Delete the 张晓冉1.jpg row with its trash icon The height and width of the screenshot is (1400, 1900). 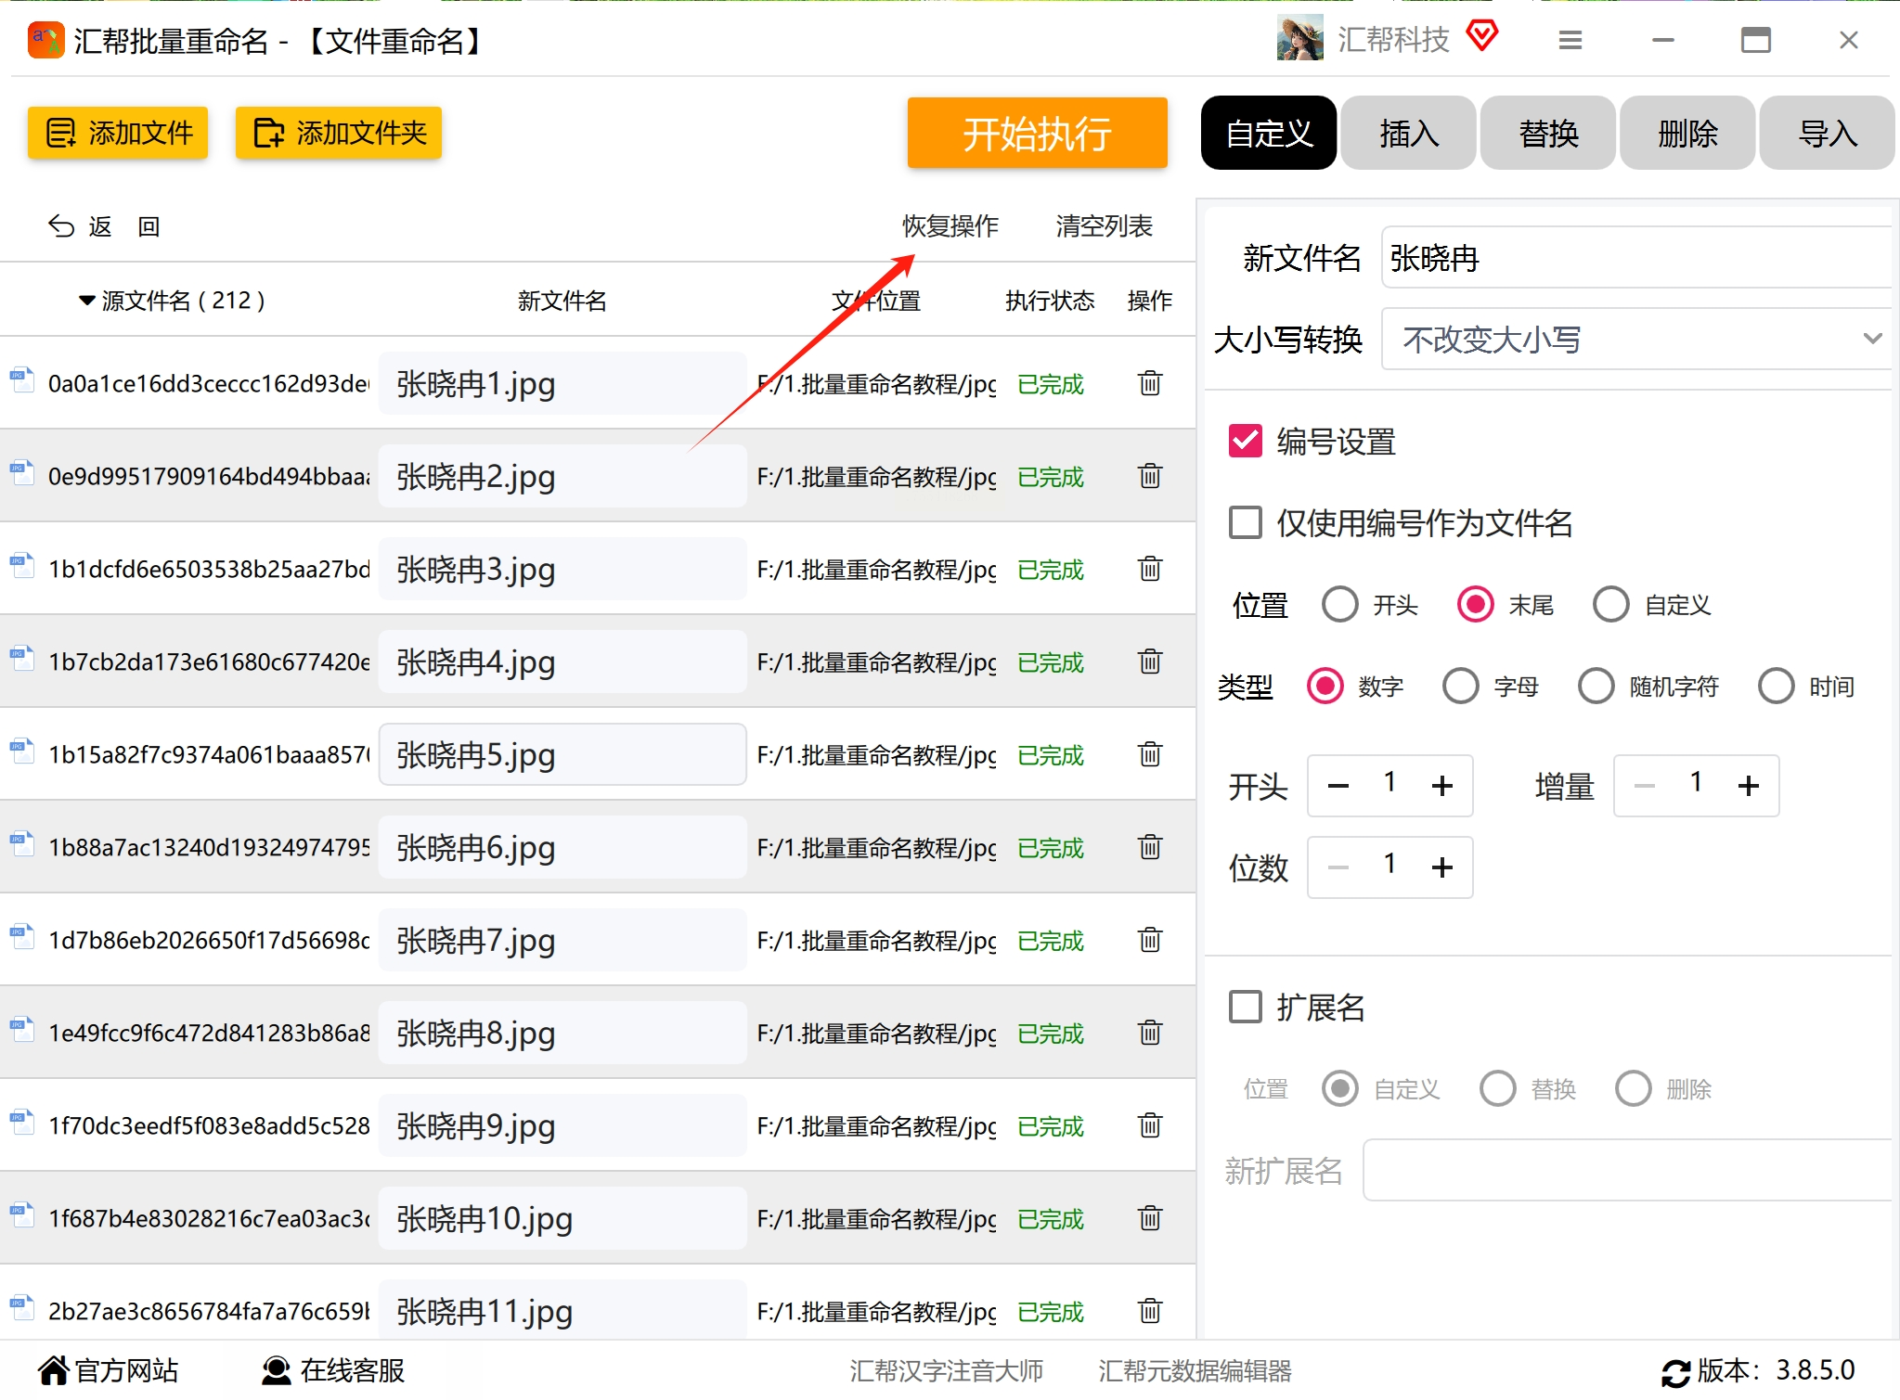[1149, 383]
